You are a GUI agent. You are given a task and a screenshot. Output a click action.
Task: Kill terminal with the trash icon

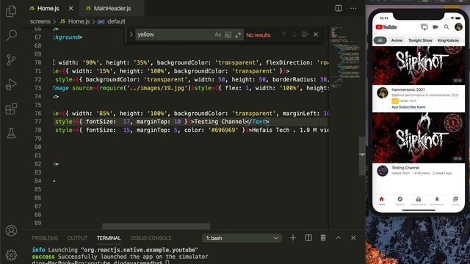point(323,238)
